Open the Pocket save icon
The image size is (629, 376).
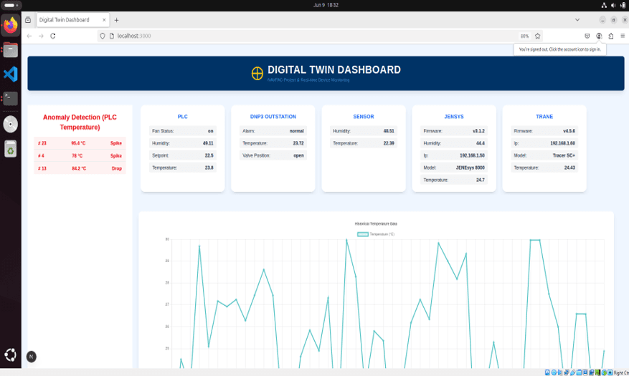[587, 36]
